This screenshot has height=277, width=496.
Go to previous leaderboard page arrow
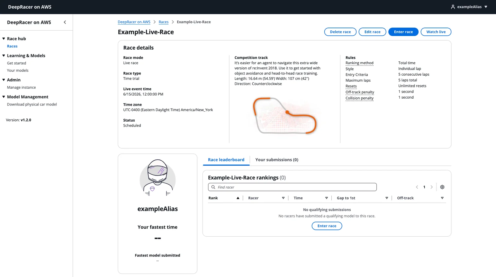[x=417, y=187]
